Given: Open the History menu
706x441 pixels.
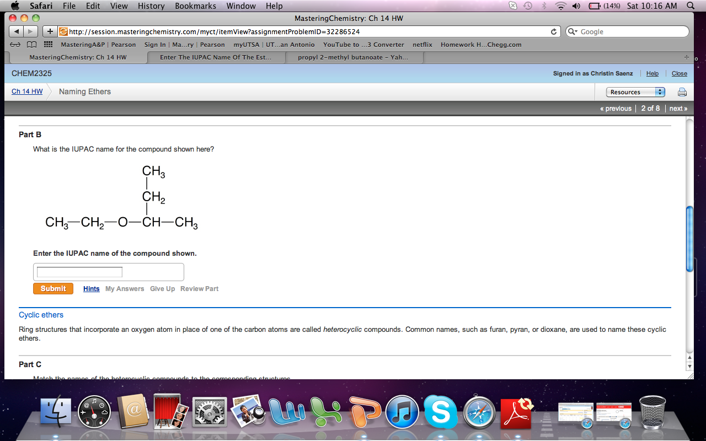Looking at the screenshot, I should [x=151, y=6].
